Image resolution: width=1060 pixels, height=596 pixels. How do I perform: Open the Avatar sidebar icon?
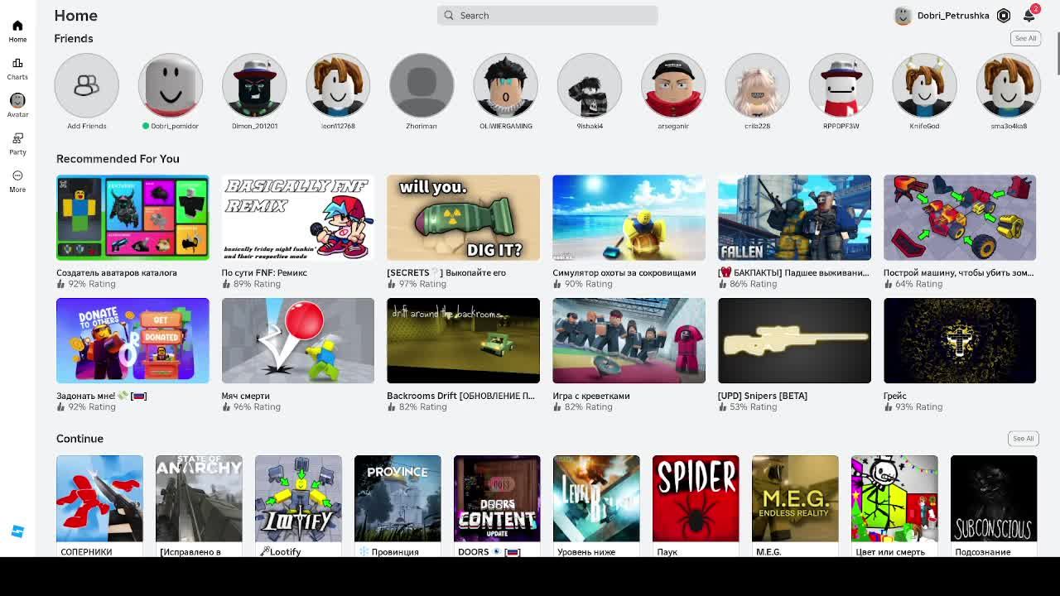(x=17, y=106)
